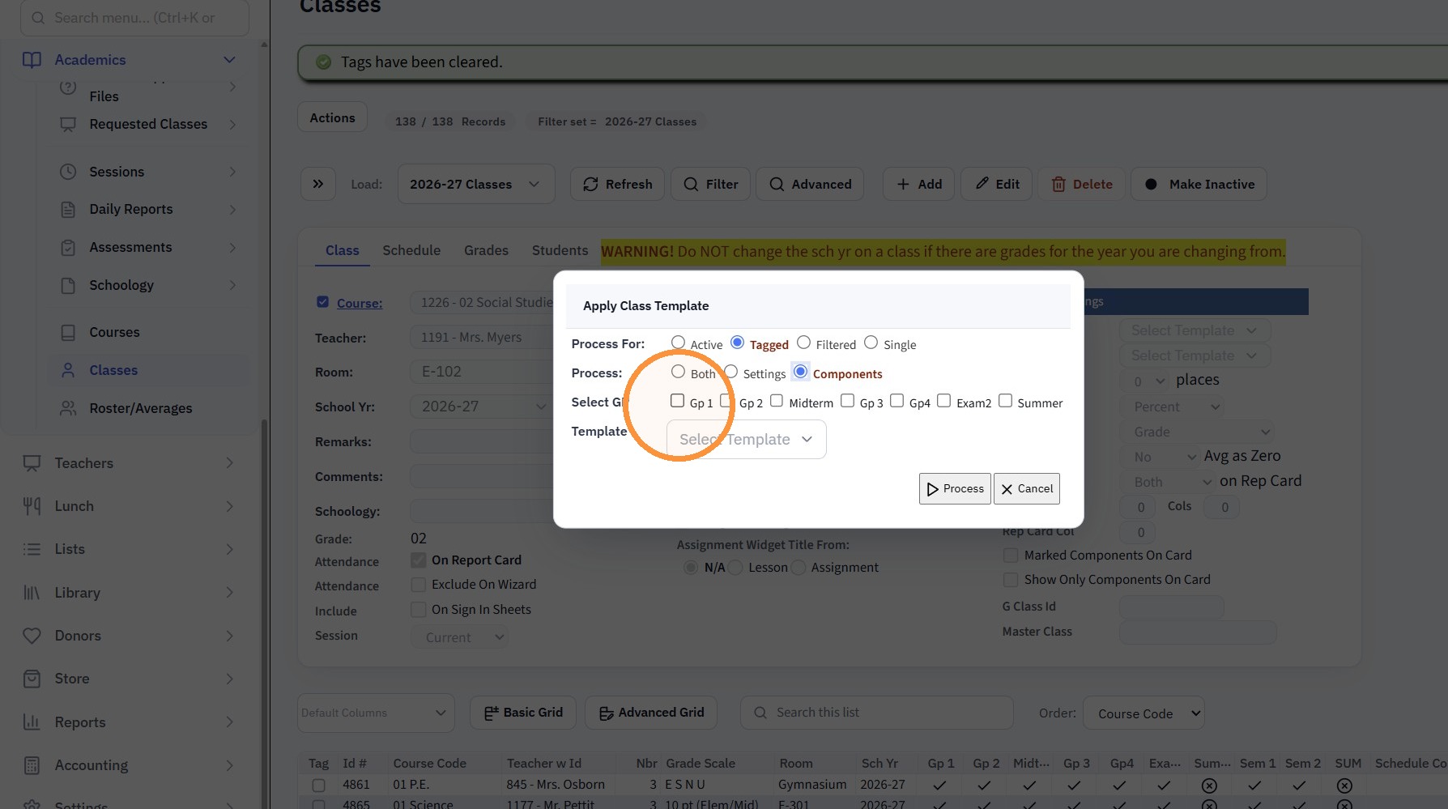Click the Edit pencil button
The width and height of the screenshot is (1448, 809).
997,185
